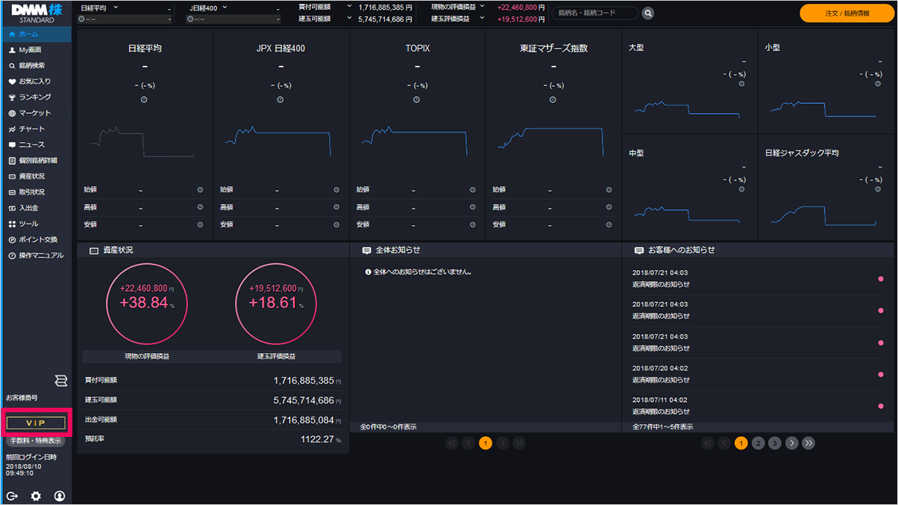Expand the 日経平均 index dropdown in header
Image resolution: width=898 pixels, height=505 pixels.
(115, 7)
